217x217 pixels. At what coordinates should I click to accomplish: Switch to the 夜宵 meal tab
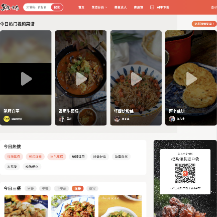click(92, 188)
